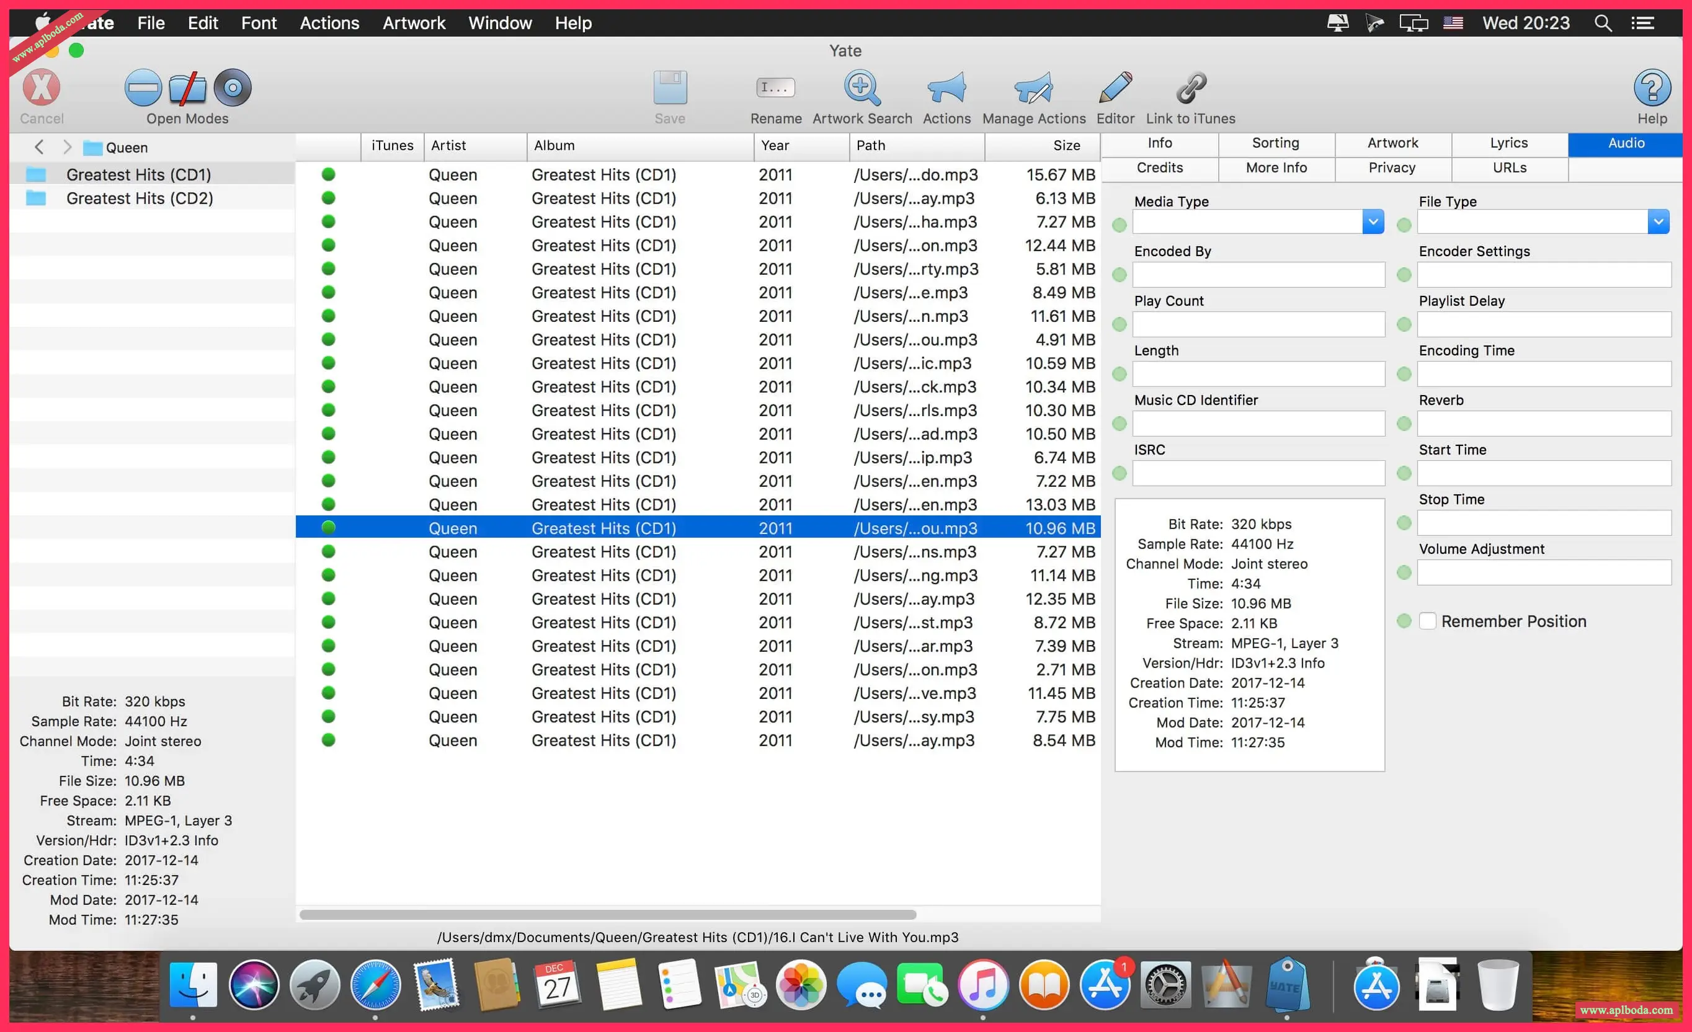Sort the file list by Album column
The image size is (1692, 1032).
coord(641,146)
